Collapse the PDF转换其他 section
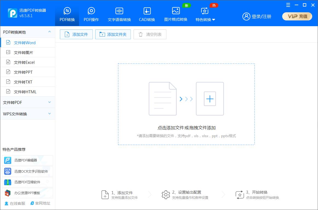The width and height of the screenshot is (318, 210). [27, 32]
